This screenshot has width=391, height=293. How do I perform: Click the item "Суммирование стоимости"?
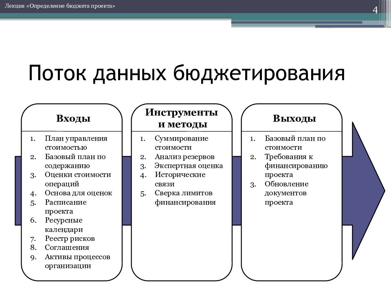[x=182, y=143]
